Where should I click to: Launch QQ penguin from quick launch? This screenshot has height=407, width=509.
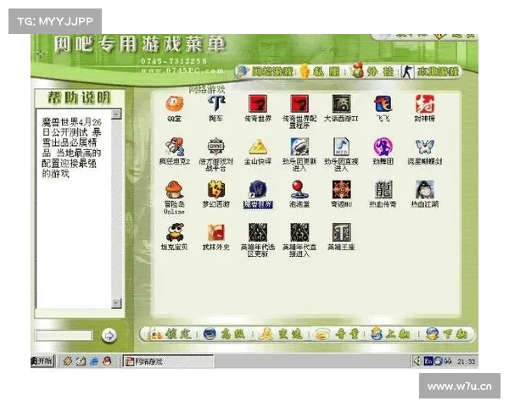(x=107, y=361)
